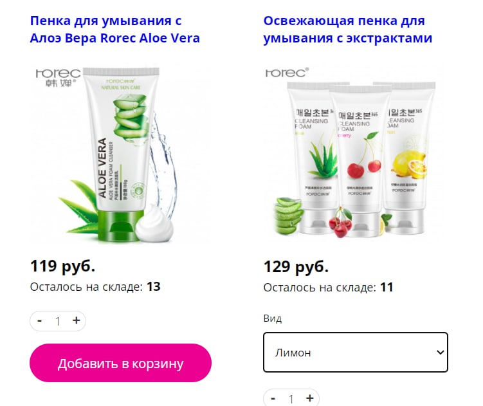Image resolution: width=483 pixels, height=406 pixels.
Task: Click the 119 руб. price
Action: tap(62, 266)
